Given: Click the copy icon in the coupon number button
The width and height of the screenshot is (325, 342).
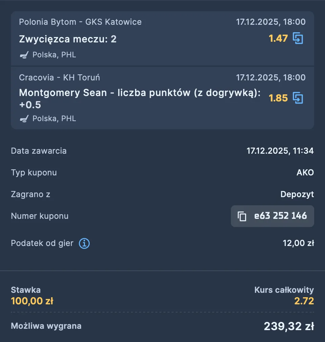Looking at the screenshot, I should click(242, 216).
